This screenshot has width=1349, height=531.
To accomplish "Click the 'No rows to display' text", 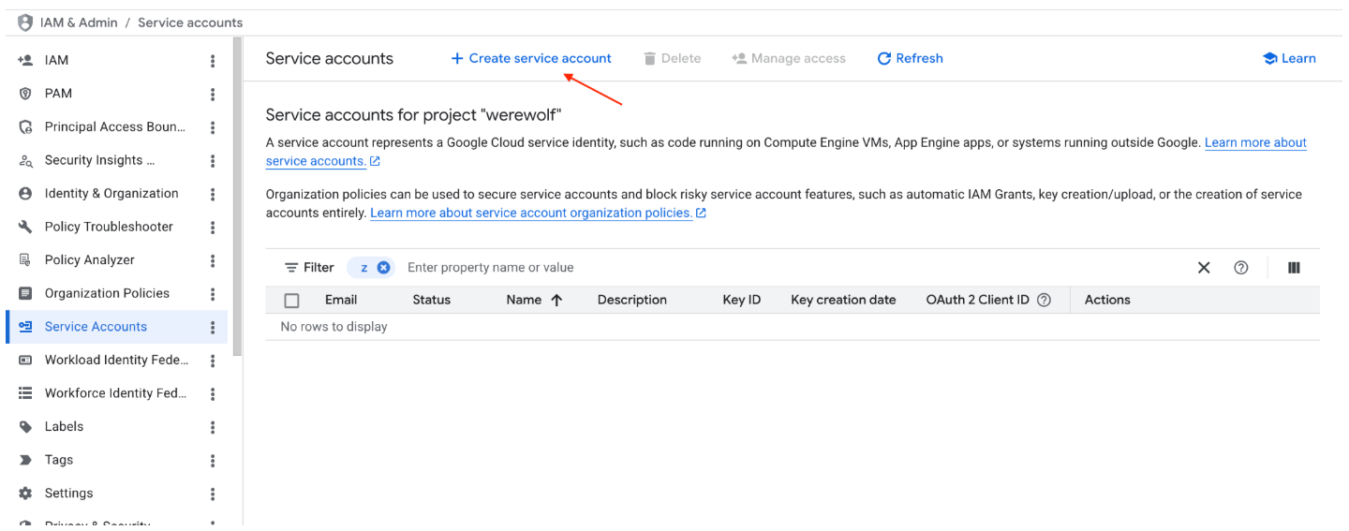I will click(x=334, y=327).
